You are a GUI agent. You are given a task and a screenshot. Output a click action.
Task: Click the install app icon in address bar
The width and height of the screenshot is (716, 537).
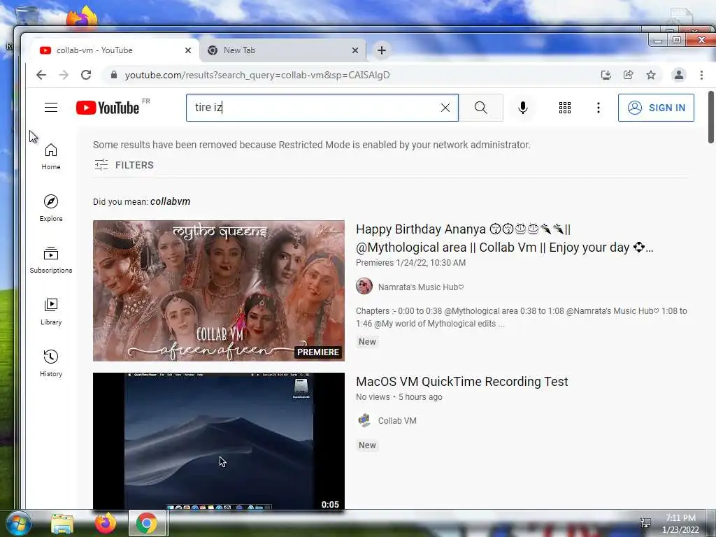tap(606, 75)
